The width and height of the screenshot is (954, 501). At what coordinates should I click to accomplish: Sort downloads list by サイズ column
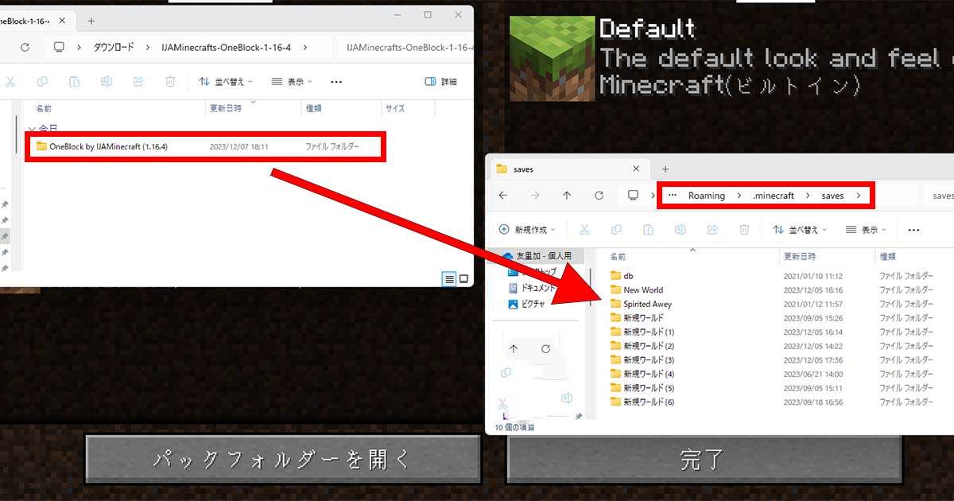tap(395, 108)
